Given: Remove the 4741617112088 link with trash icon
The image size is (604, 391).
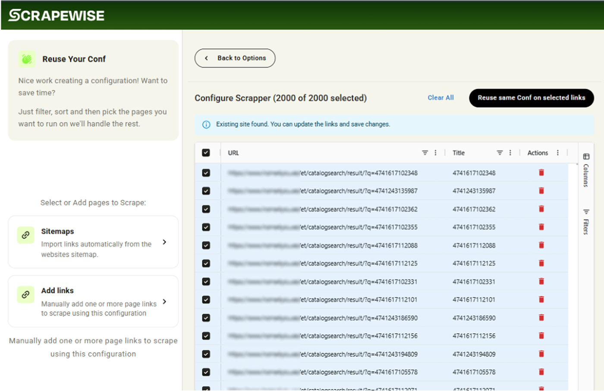Looking at the screenshot, I should [541, 245].
